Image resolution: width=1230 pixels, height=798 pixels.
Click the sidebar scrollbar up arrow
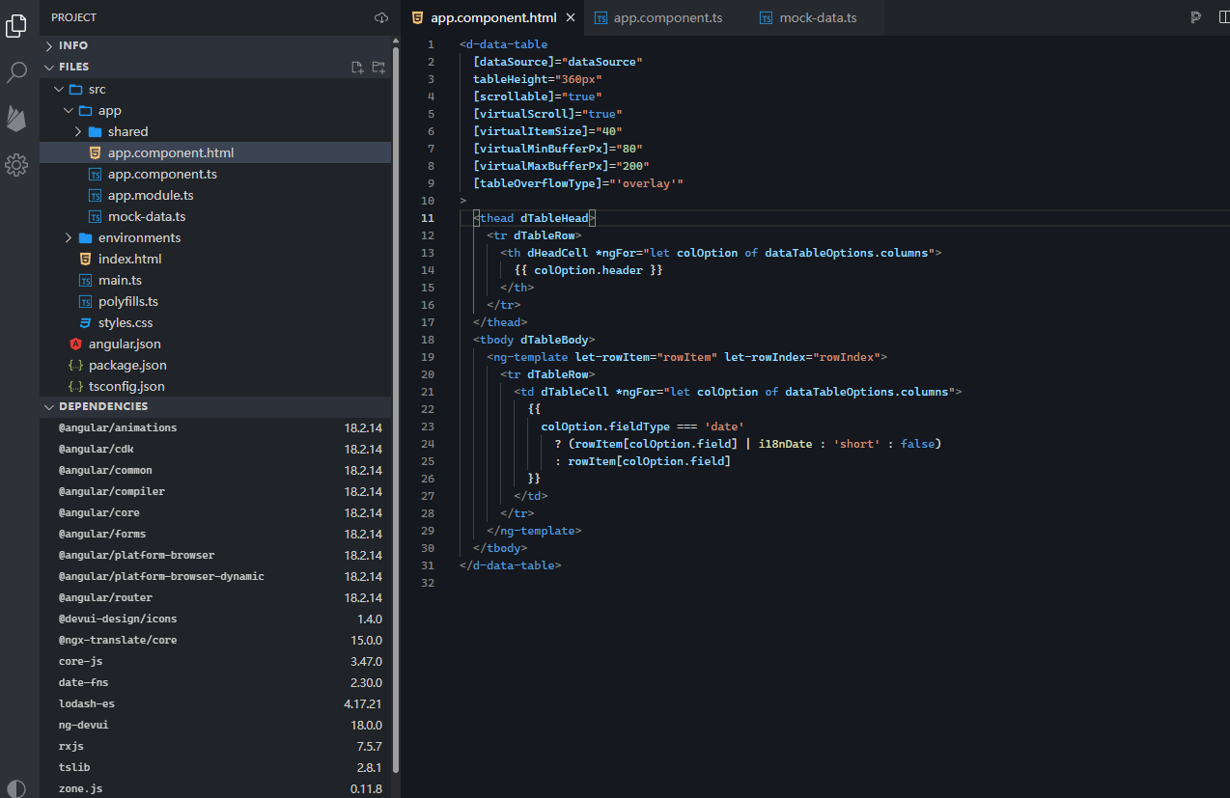coord(396,41)
